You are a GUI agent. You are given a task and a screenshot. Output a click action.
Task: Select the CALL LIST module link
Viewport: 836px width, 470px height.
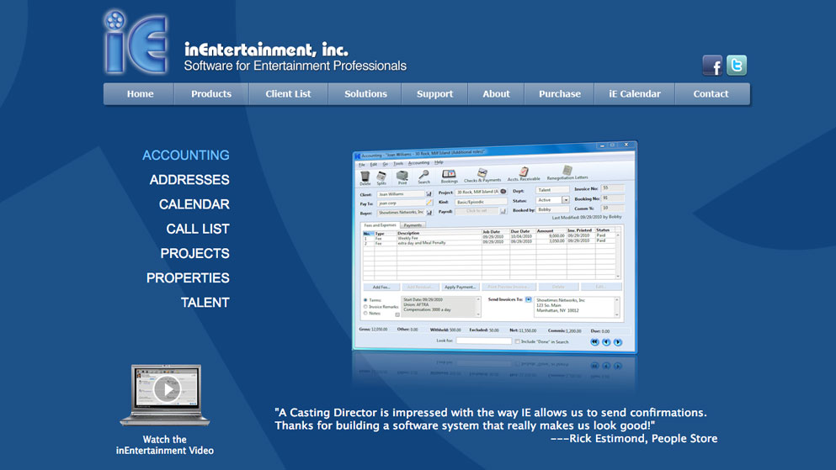coord(198,229)
